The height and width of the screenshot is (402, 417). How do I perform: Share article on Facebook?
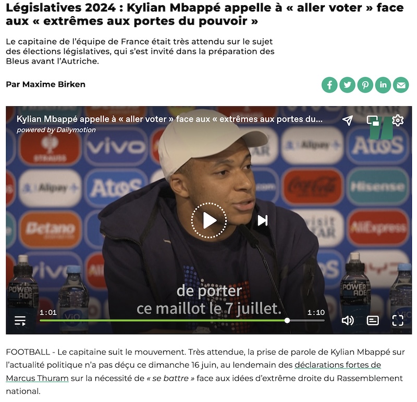pos(329,85)
